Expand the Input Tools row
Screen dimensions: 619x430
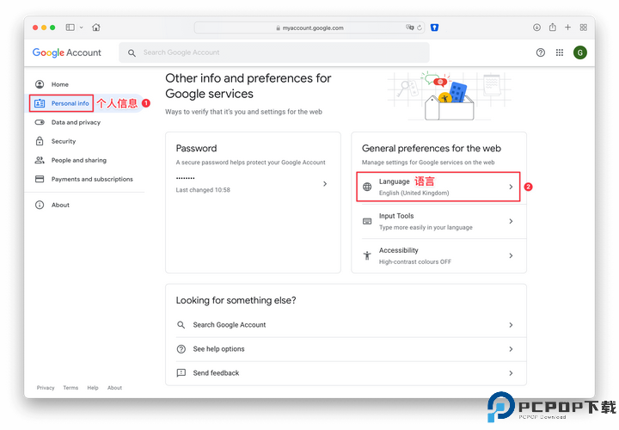click(438, 221)
